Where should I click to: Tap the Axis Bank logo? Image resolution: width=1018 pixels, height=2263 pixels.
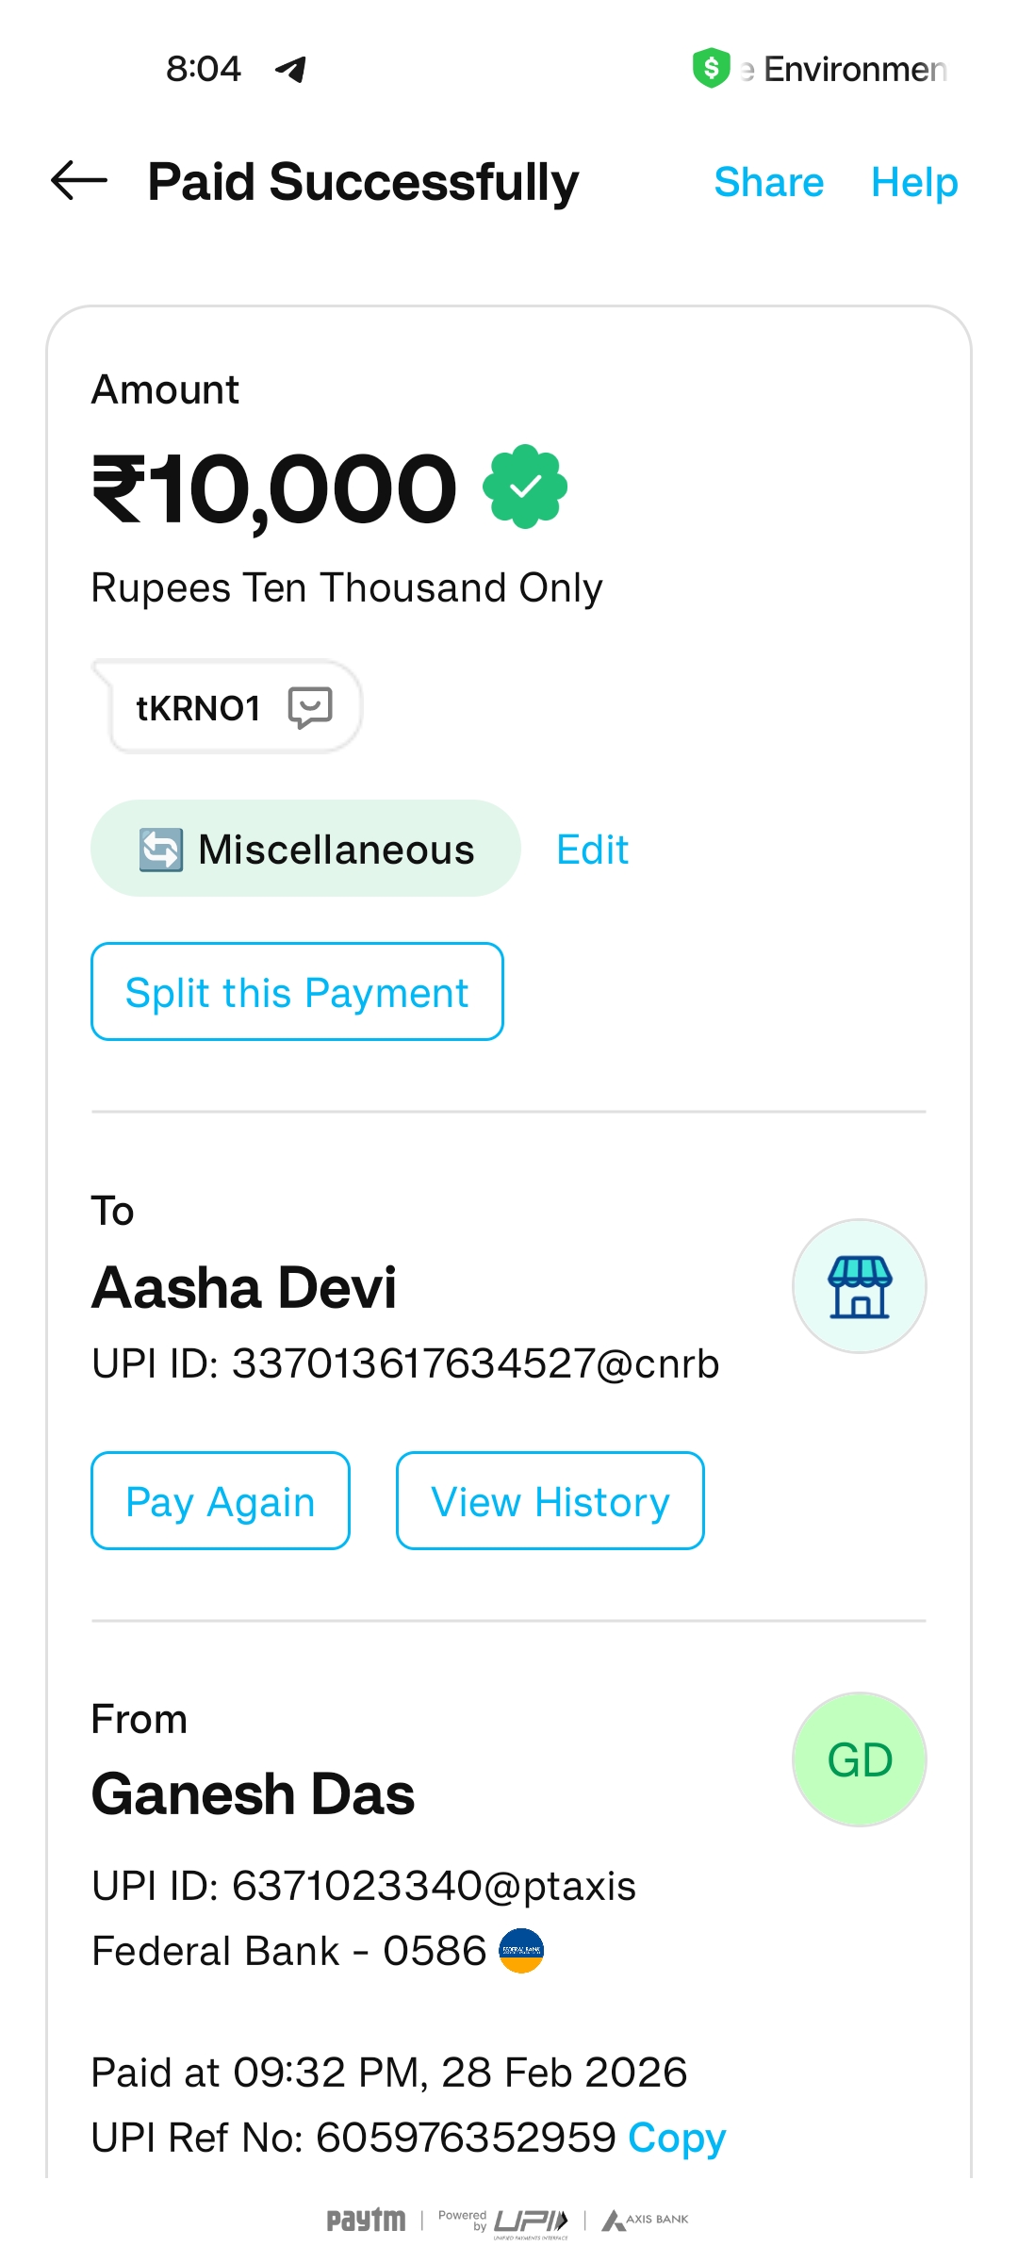(646, 2220)
